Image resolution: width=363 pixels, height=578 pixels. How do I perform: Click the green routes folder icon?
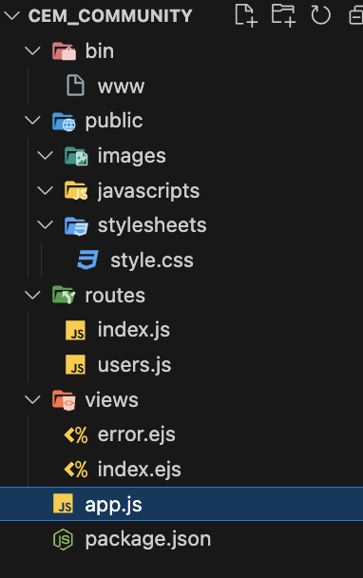point(64,295)
